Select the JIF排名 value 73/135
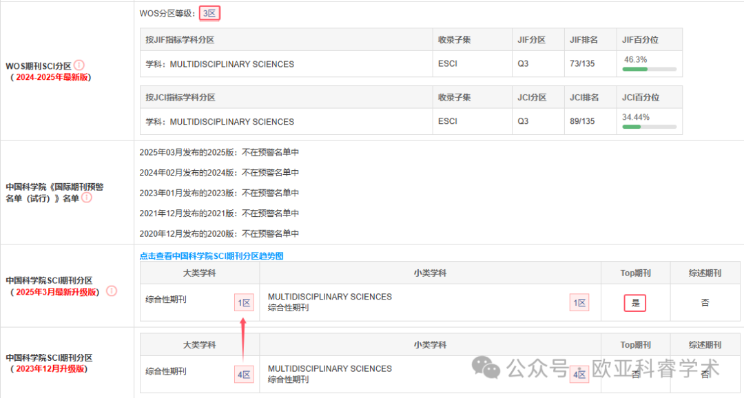744x398 pixels. [582, 63]
